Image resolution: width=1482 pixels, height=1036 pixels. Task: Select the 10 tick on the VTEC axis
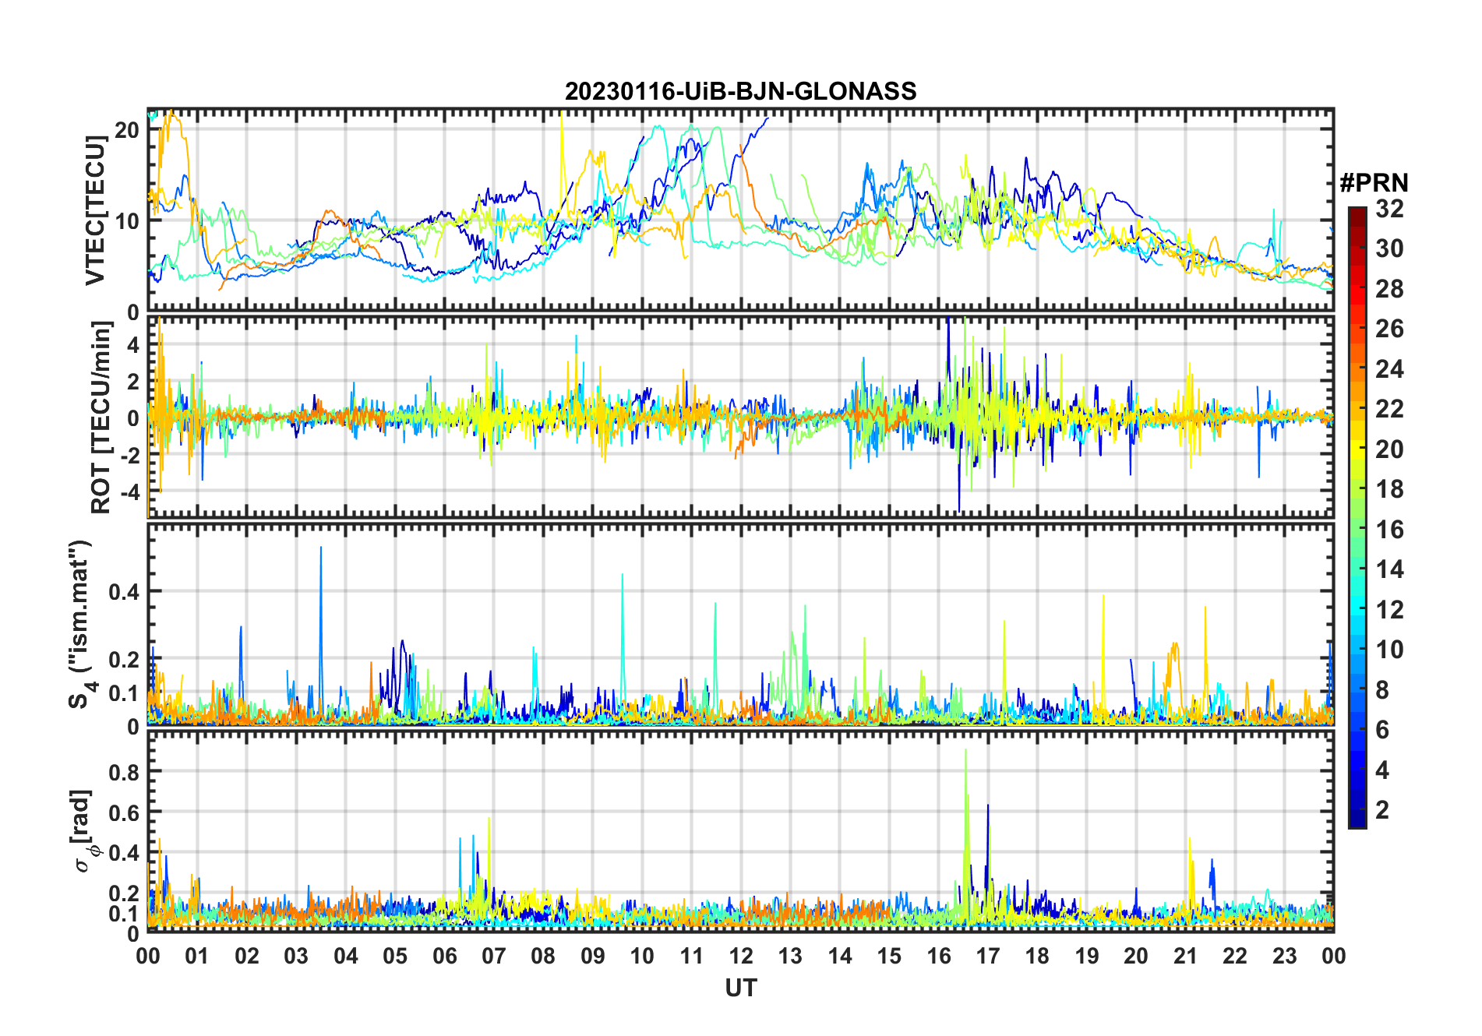click(126, 221)
